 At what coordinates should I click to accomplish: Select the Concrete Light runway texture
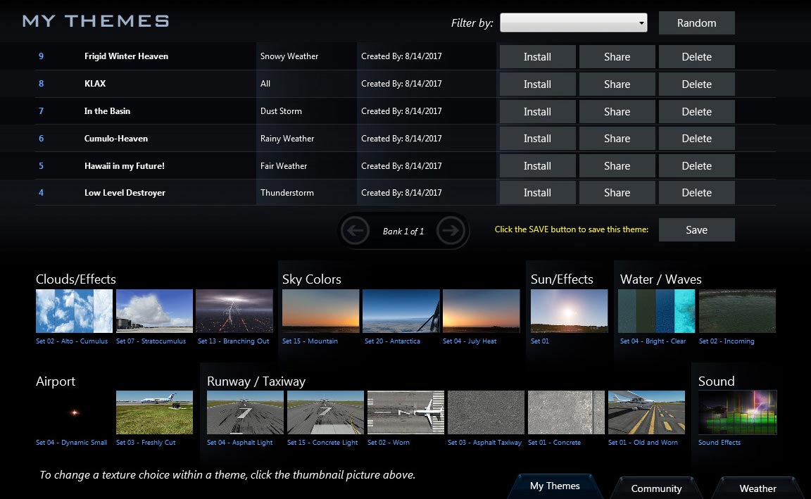tap(325, 412)
